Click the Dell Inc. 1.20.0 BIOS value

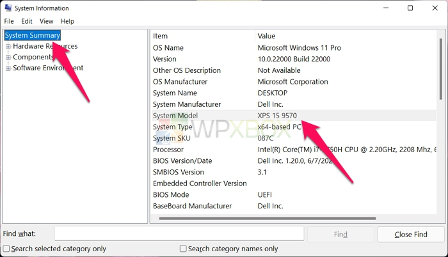tap(295, 160)
